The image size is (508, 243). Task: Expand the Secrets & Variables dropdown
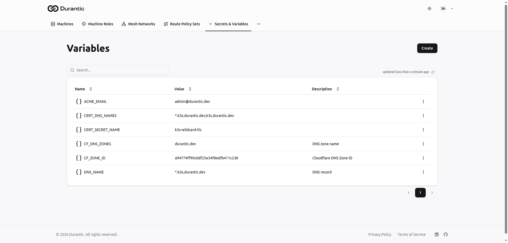pos(228,24)
